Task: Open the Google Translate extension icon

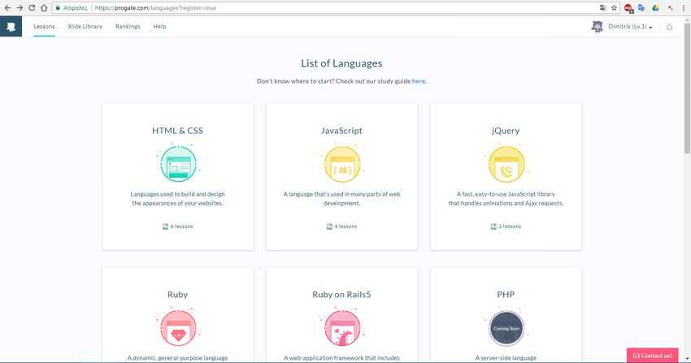Action: [x=641, y=8]
